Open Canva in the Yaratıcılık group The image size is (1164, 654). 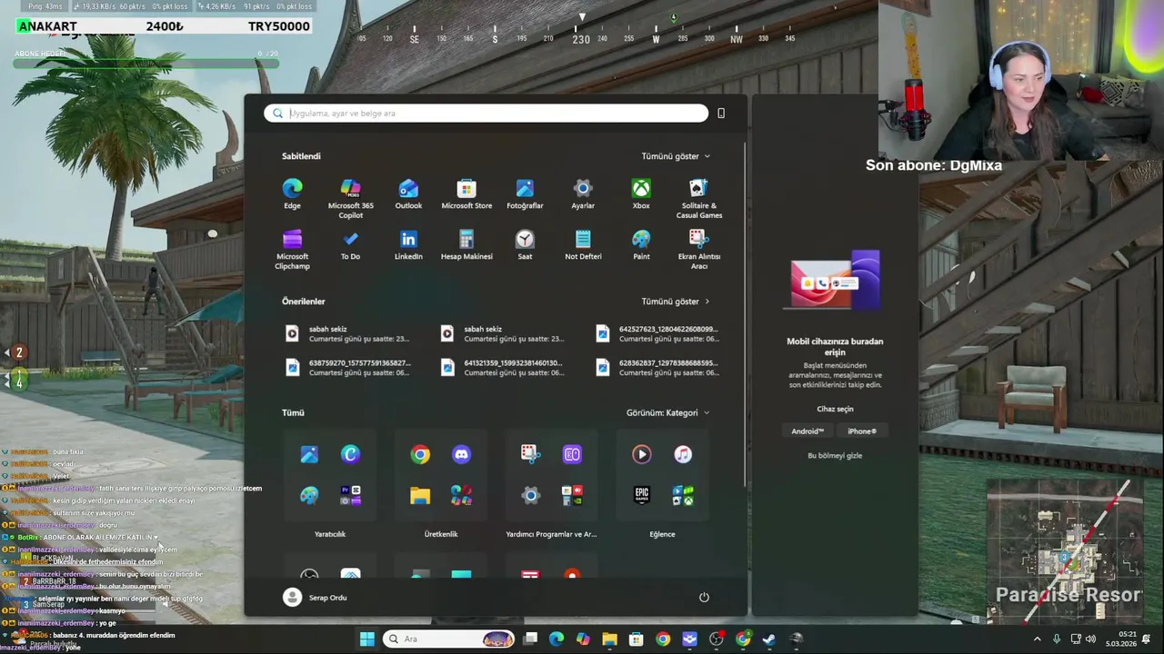350,454
